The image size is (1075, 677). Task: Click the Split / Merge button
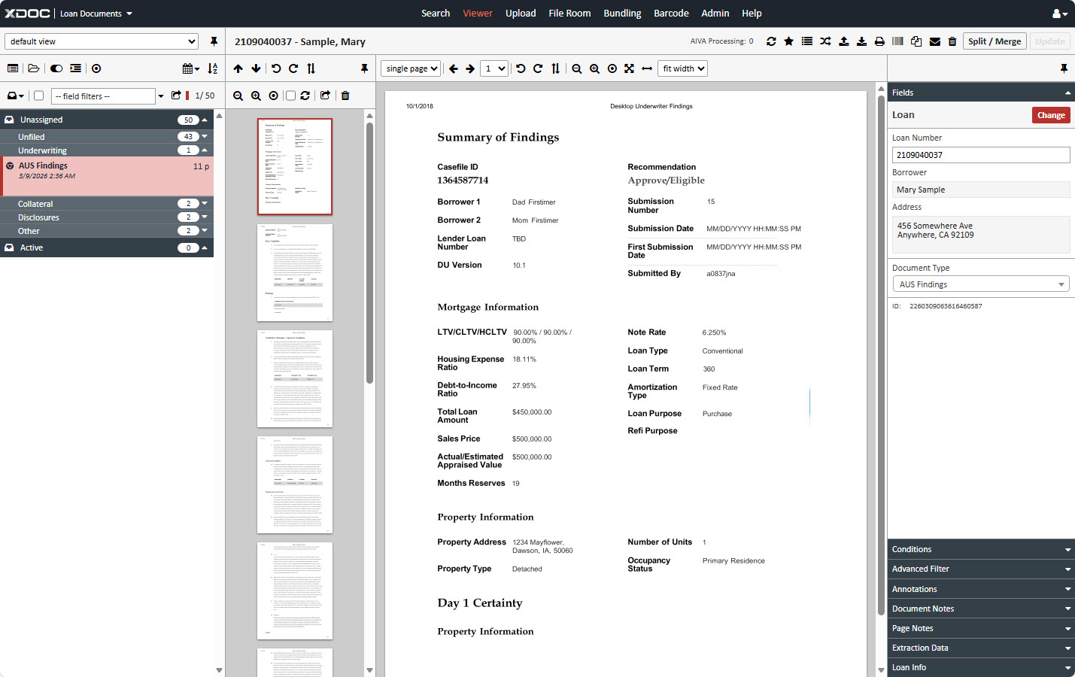(994, 41)
